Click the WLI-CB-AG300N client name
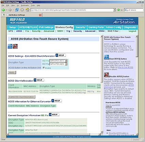 [15, 91]
